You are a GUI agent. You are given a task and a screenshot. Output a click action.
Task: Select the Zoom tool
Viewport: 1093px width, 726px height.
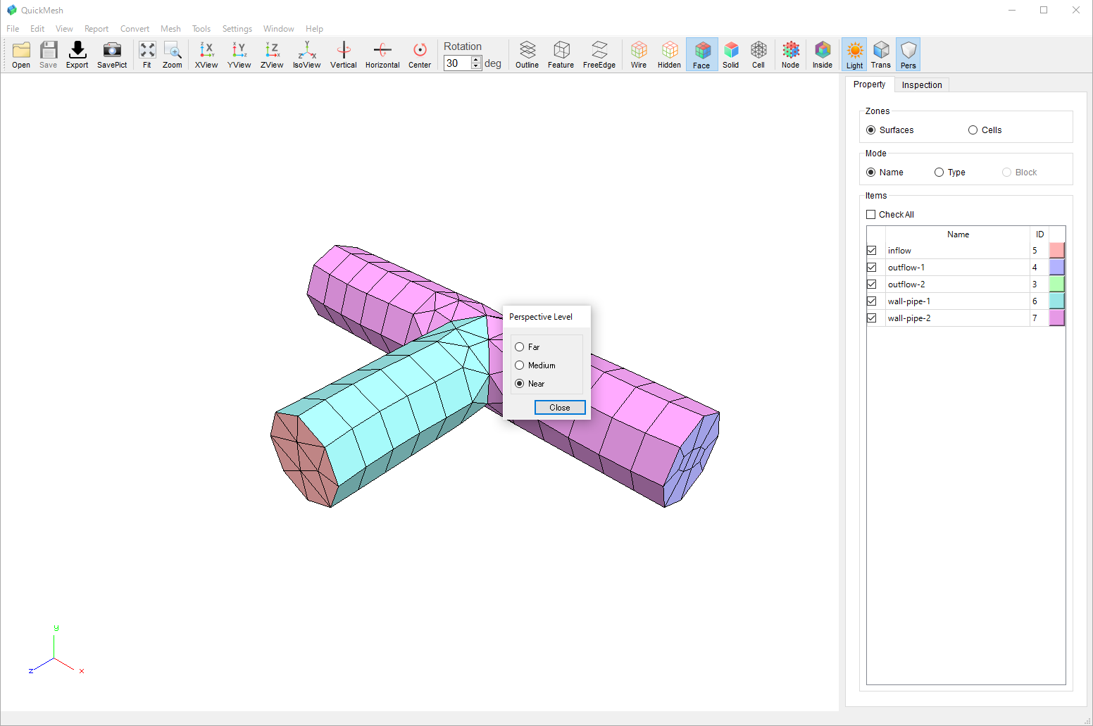click(173, 54)
